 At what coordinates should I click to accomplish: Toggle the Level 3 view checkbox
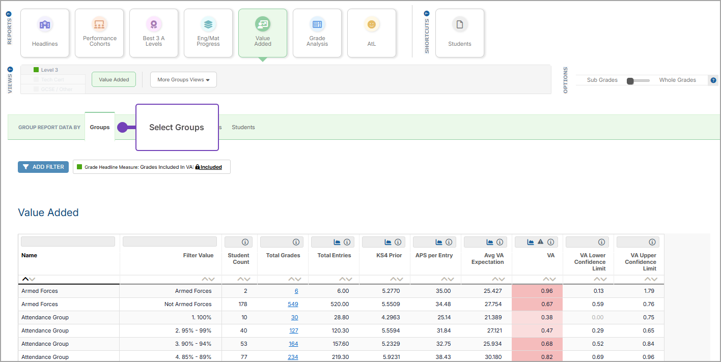pos(36,70)
